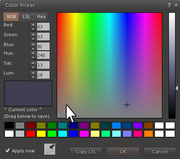Viewport: 180px width, 159px height.
Task: Select the cyan palette swatch
Action: point(62,134)
